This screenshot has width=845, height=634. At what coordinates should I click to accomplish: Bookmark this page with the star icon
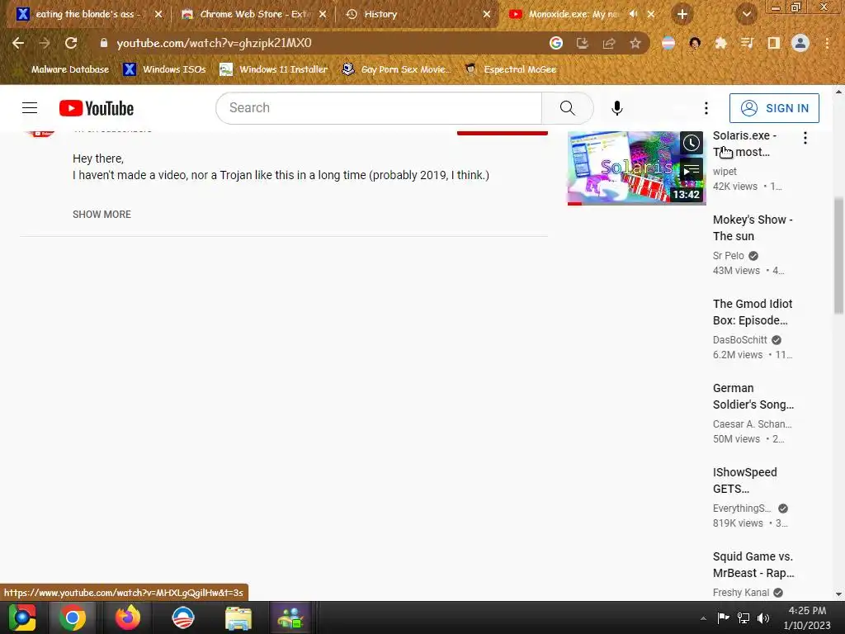coord(635,43)
